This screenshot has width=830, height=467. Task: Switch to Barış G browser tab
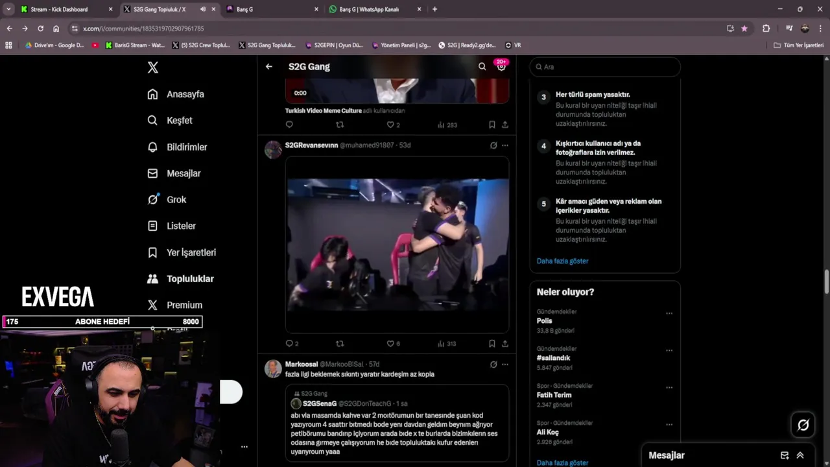272,9
